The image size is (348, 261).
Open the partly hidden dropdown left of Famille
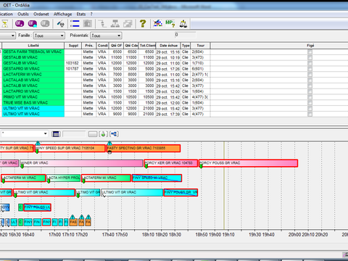[x=8, y=36]
